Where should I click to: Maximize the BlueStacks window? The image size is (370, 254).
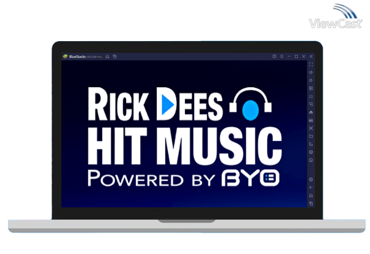pos(296,56)
